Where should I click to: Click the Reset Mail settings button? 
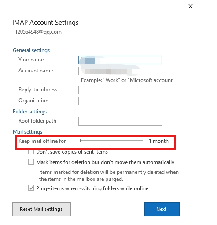(x=41, y=209)
